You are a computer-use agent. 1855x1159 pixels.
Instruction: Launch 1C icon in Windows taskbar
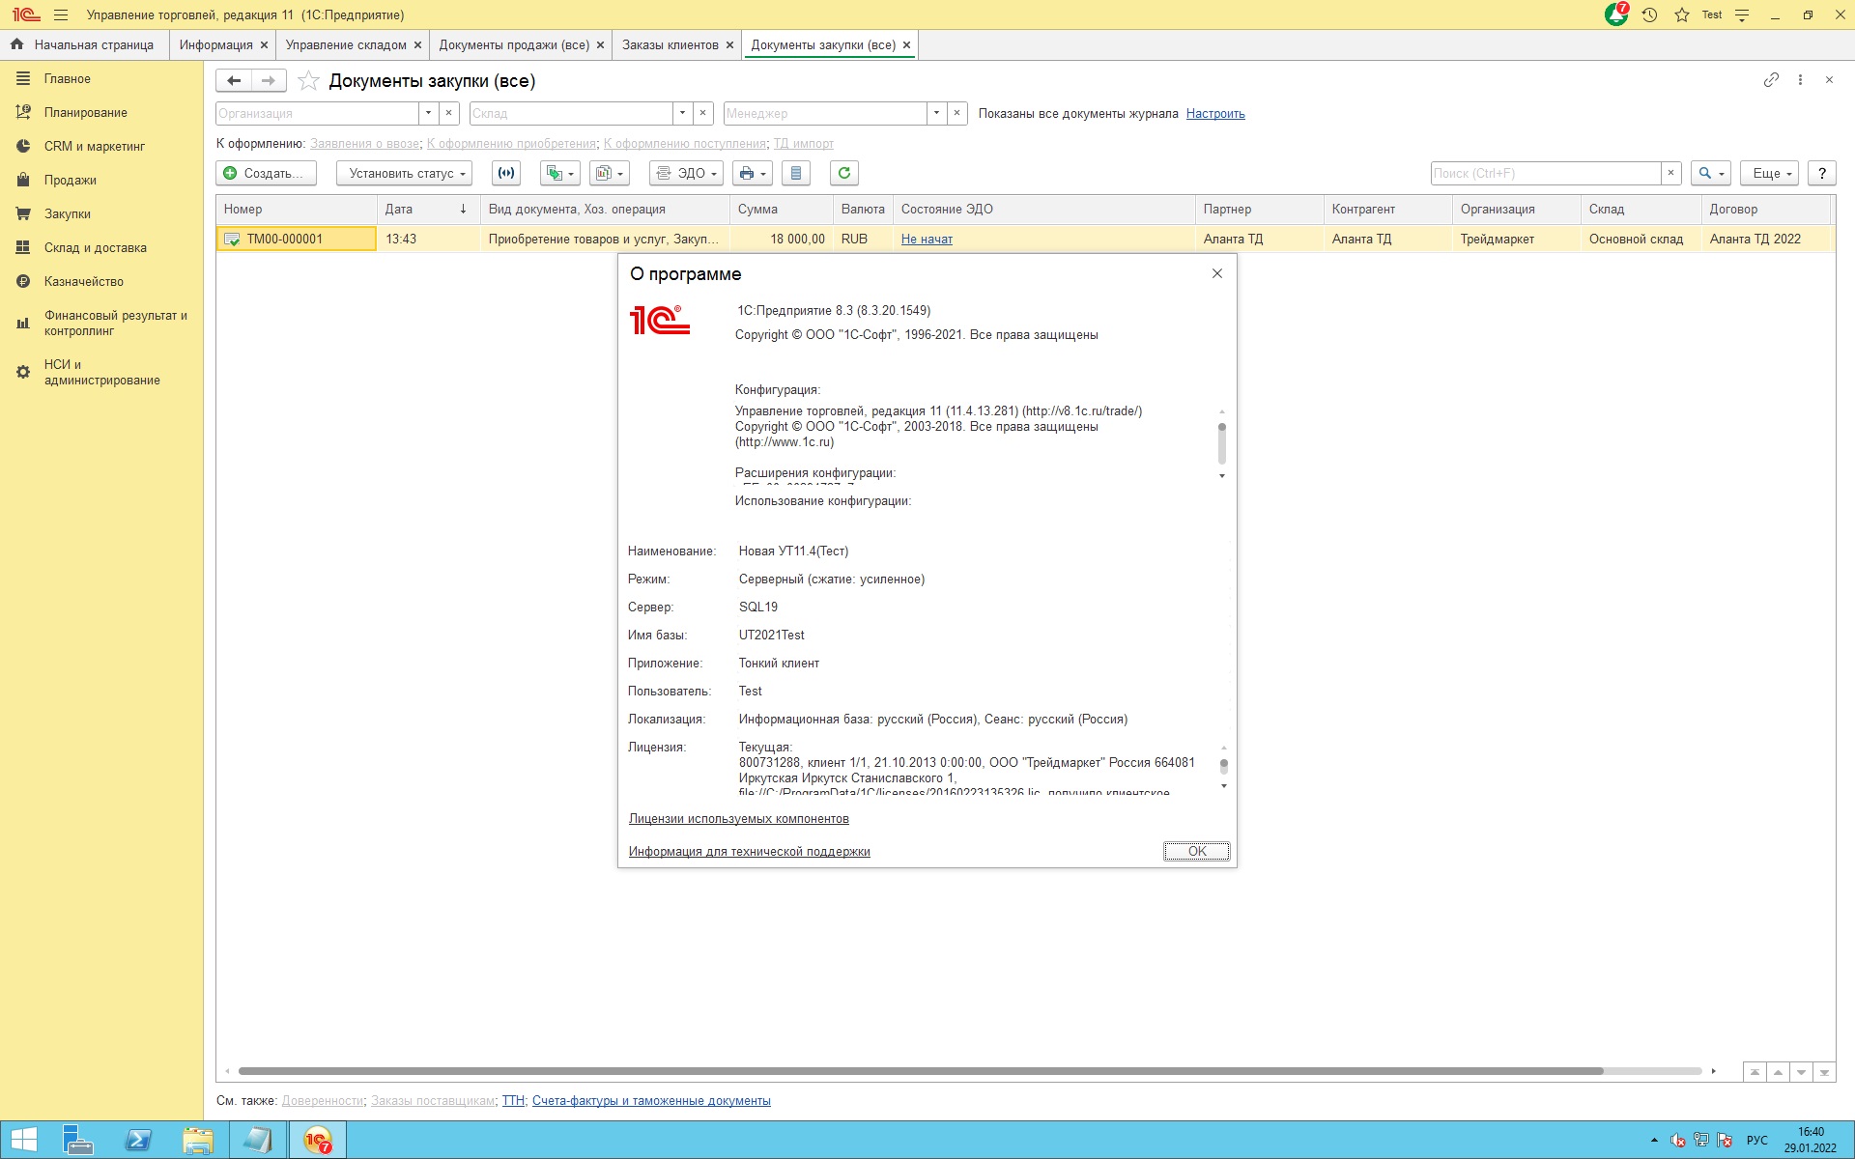pyautogui.click(x=317, y=1141)
